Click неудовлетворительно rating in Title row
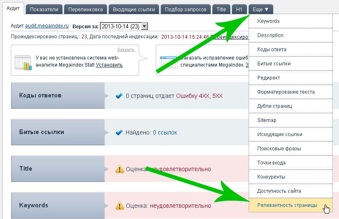This screenshot has height=219, width=339. pyautogui.click(x=180, y=169)
